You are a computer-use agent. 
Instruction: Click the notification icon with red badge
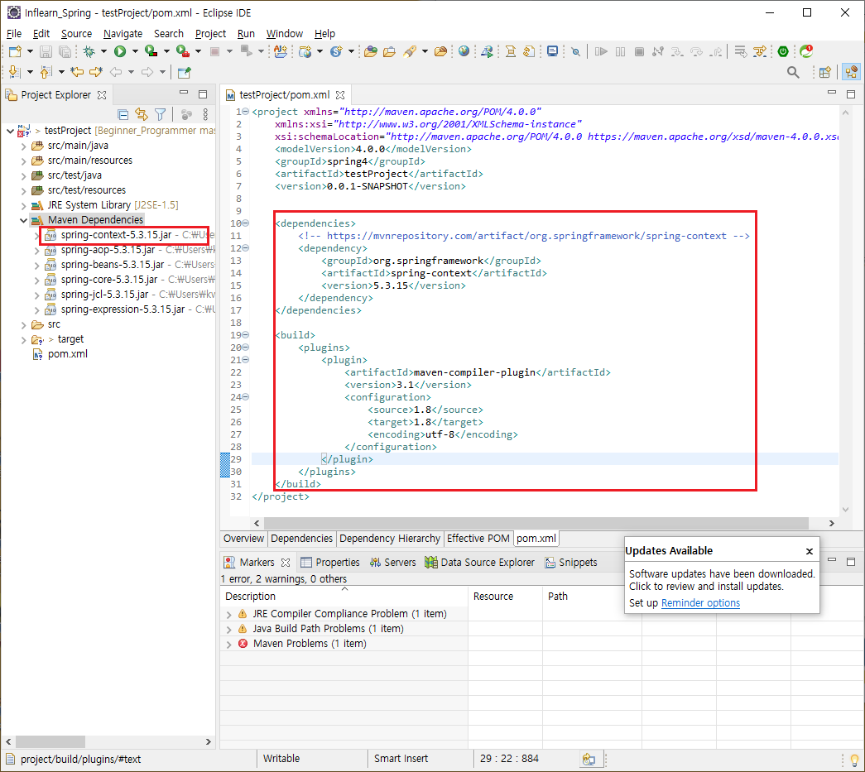click(806, 52)
